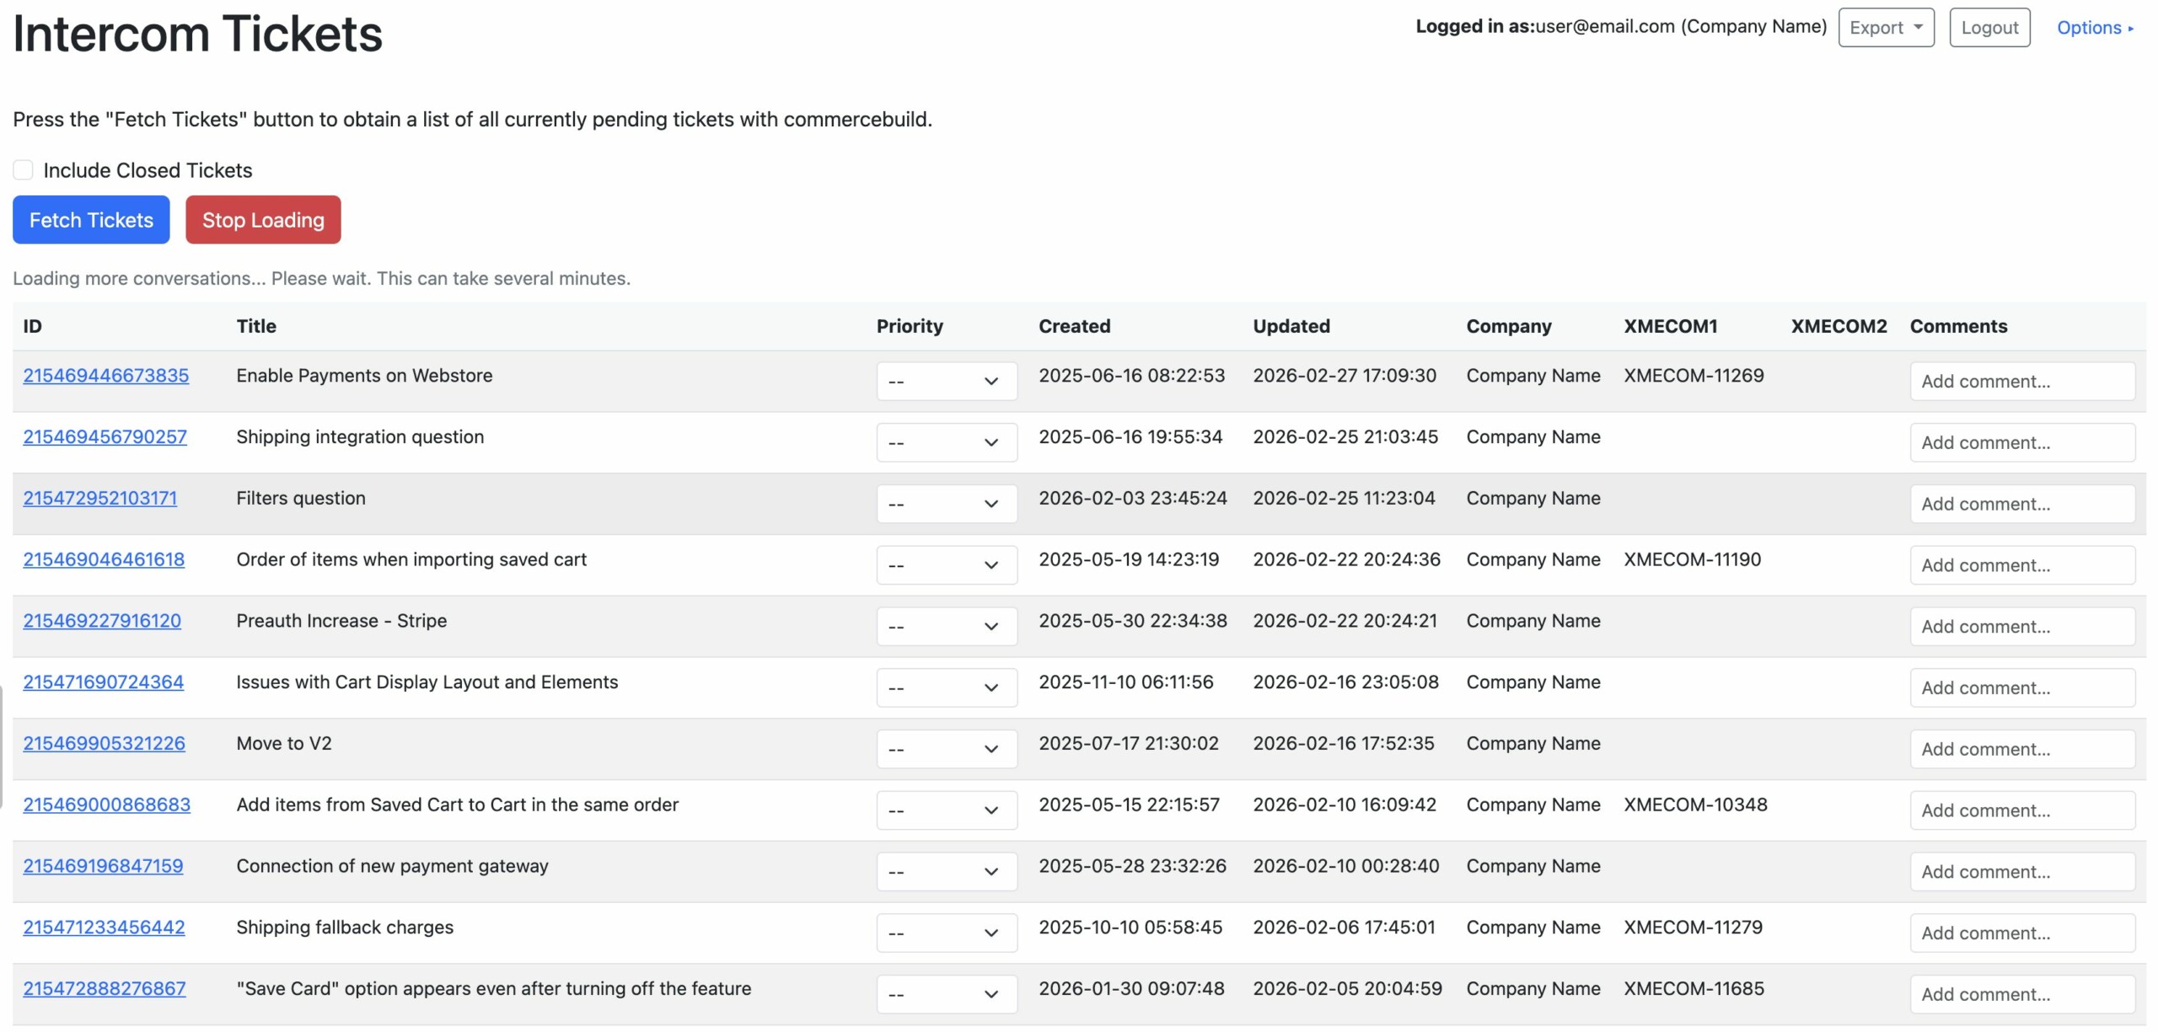
Task: Click comment field for Preauth Increase - Stripe
Action: [2021, 627]
